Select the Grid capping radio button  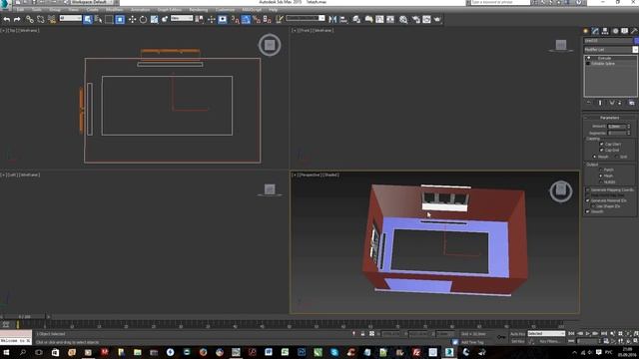[616, 157]
